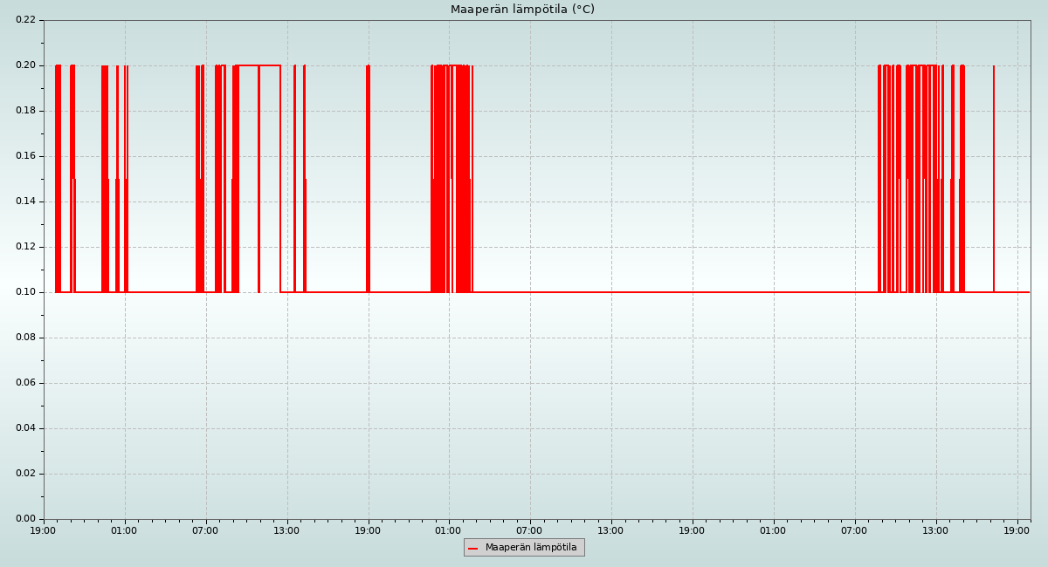This screenshot has width=1048, height=567.
Task: Click the 0.00 y-axis tick label
Action: pos(25,519)
